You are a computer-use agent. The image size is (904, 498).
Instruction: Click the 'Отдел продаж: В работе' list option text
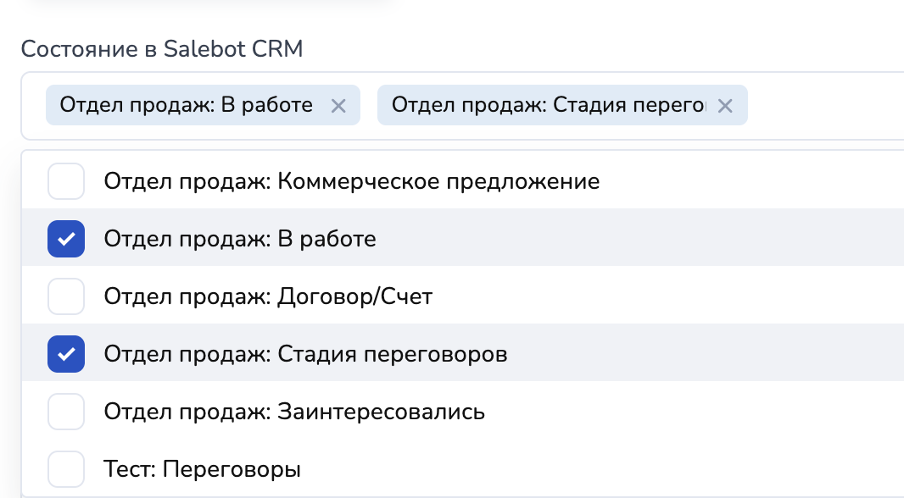pos(239,239)
